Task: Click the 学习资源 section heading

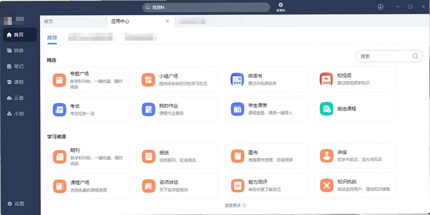Action: click(x=56, y=137)
